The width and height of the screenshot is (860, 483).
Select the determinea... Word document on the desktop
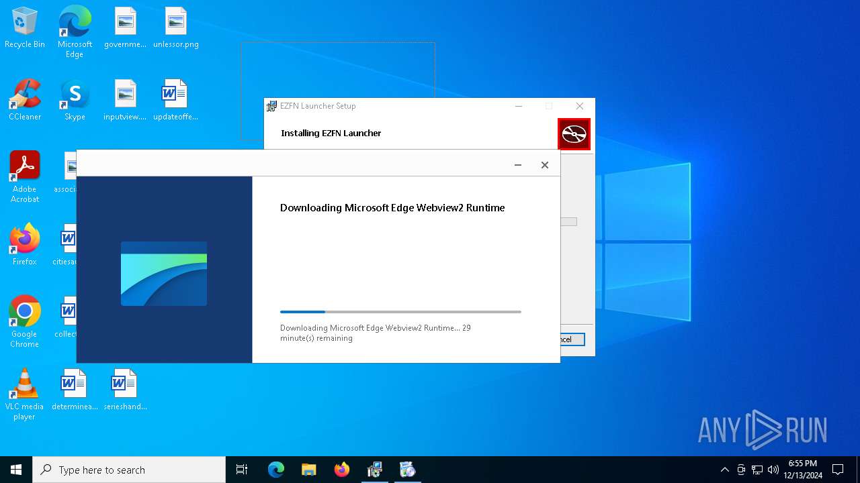point(75,390)
